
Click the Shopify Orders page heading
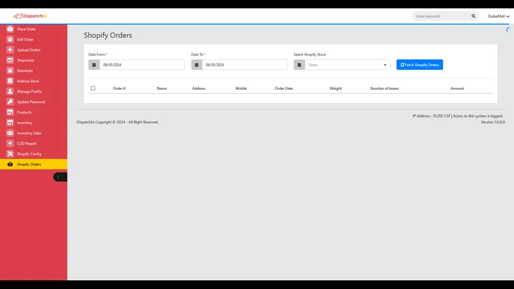(108, 35)
